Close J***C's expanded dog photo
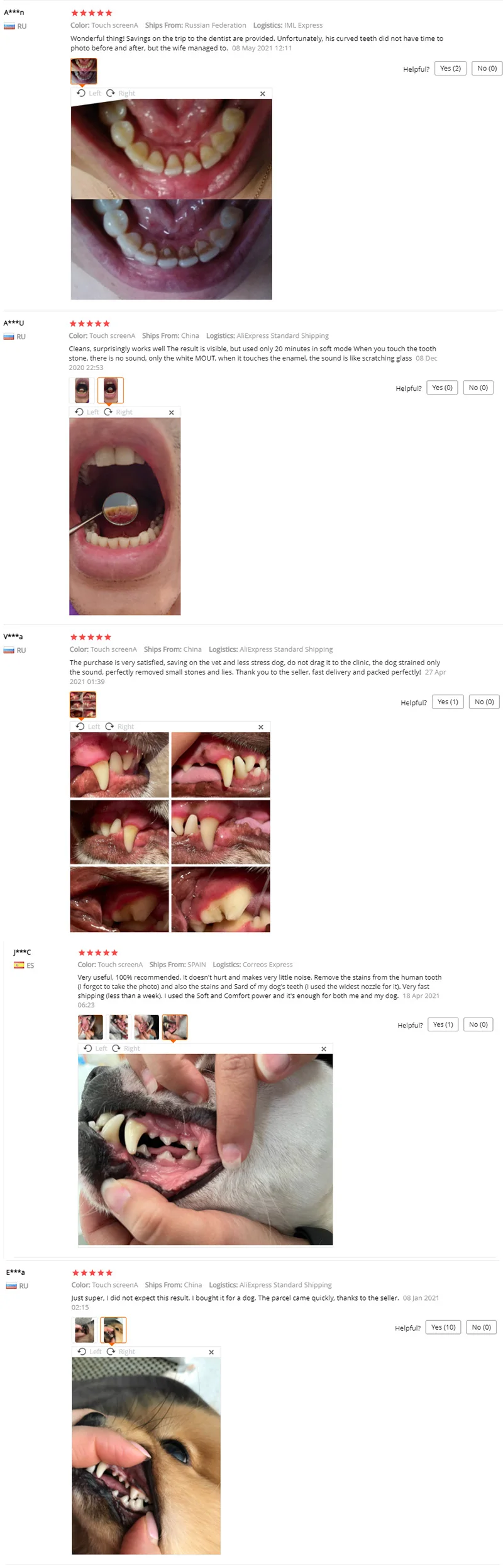Viewport: 503px width, 1565px height. pyautogui.click(x=324, y=1049)
